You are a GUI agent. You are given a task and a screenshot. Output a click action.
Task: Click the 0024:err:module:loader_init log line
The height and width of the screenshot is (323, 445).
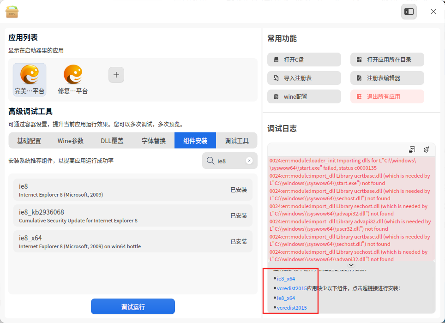[343, 164]
